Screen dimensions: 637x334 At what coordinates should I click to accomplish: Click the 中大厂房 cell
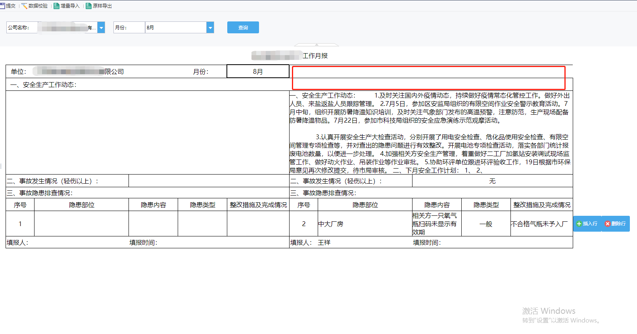(x=365, y=224)
